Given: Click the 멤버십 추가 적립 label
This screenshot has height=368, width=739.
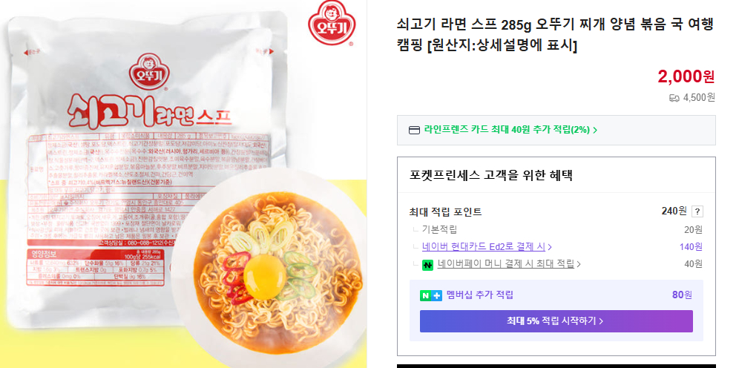Looking at the screenshot, I should point(480,295).
